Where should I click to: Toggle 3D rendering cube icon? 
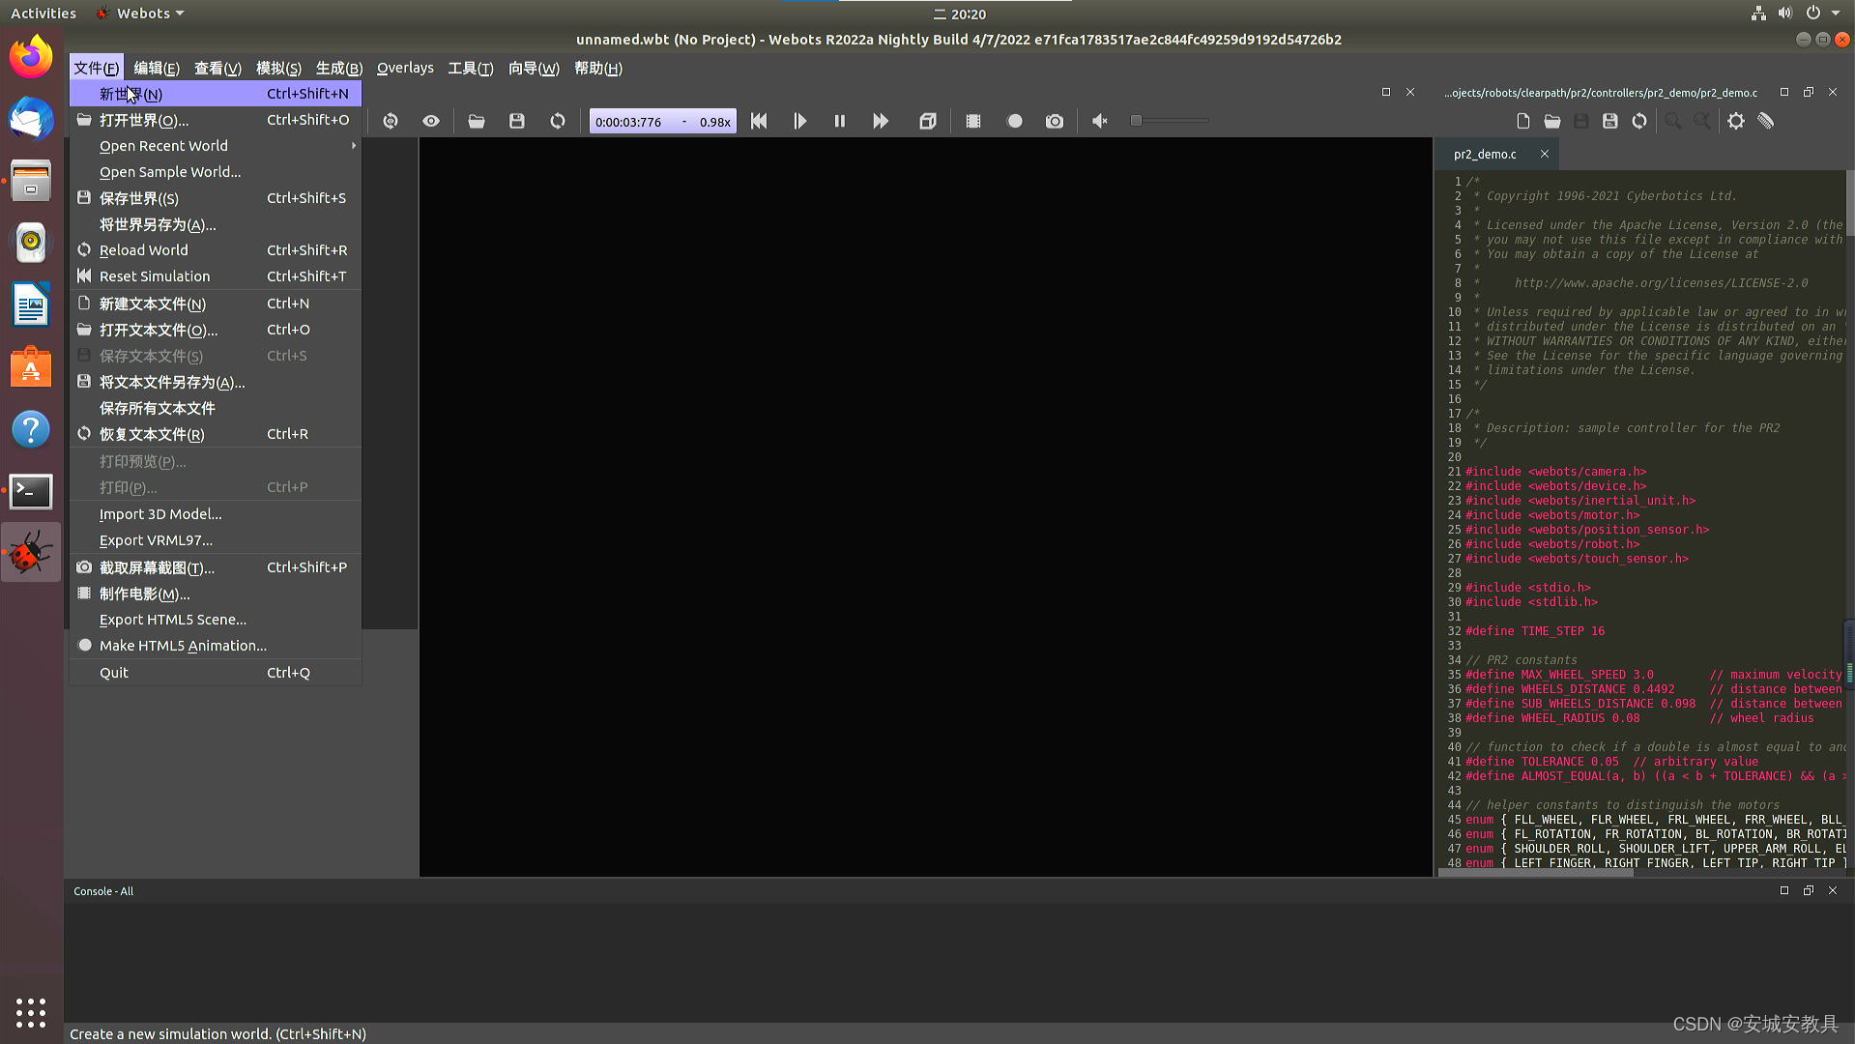(928, 121)
